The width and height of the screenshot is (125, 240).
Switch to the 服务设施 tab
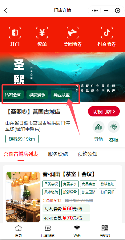58,154
